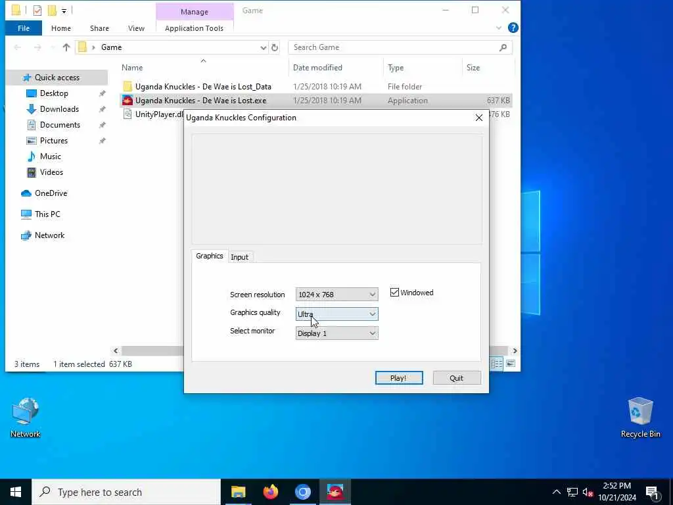Switch to the Input tab
673x505 pixels.
(239, 257)
